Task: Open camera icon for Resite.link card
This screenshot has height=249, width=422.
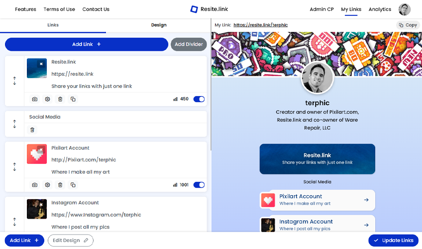Action: (35, 99)
